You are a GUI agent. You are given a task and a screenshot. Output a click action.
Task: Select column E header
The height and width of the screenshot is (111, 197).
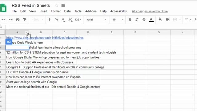[x=111, y=32]
